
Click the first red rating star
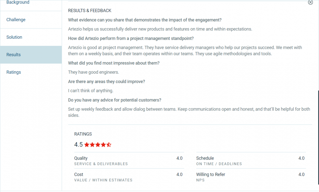pyautogui.click(x=87, y=145)
